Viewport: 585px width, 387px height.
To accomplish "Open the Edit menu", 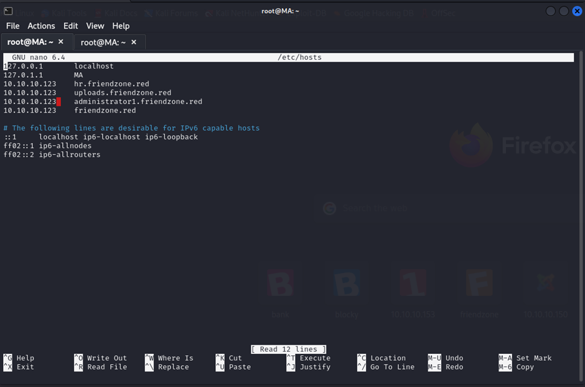I will [x=71, y=26].
